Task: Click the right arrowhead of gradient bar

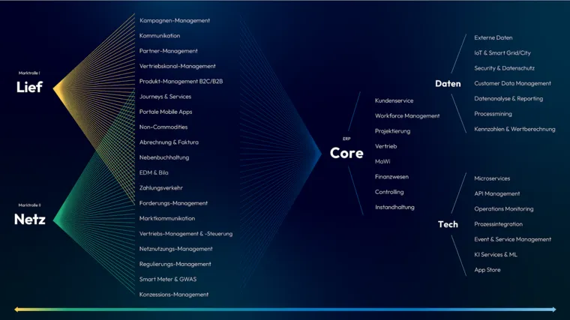Action: coord(553,310)
